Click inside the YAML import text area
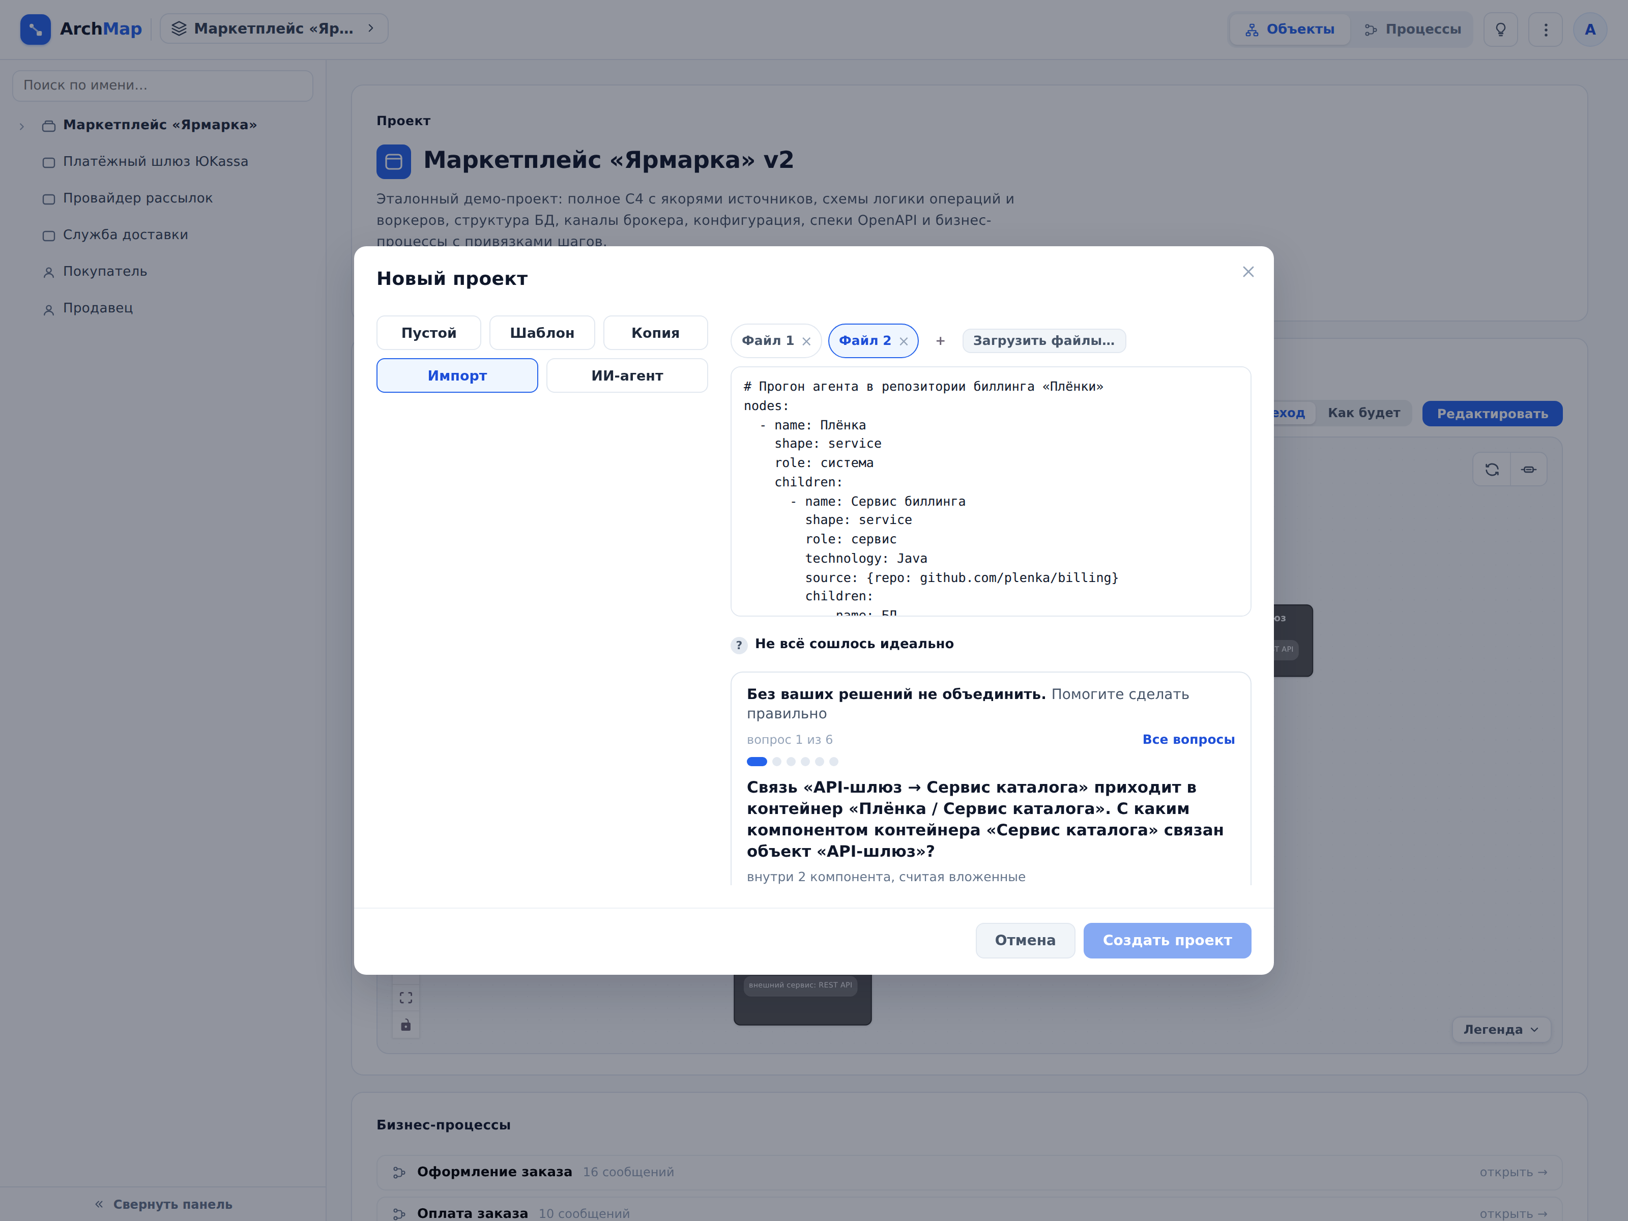The image size is (1628, 1221). tap(991, 491)
